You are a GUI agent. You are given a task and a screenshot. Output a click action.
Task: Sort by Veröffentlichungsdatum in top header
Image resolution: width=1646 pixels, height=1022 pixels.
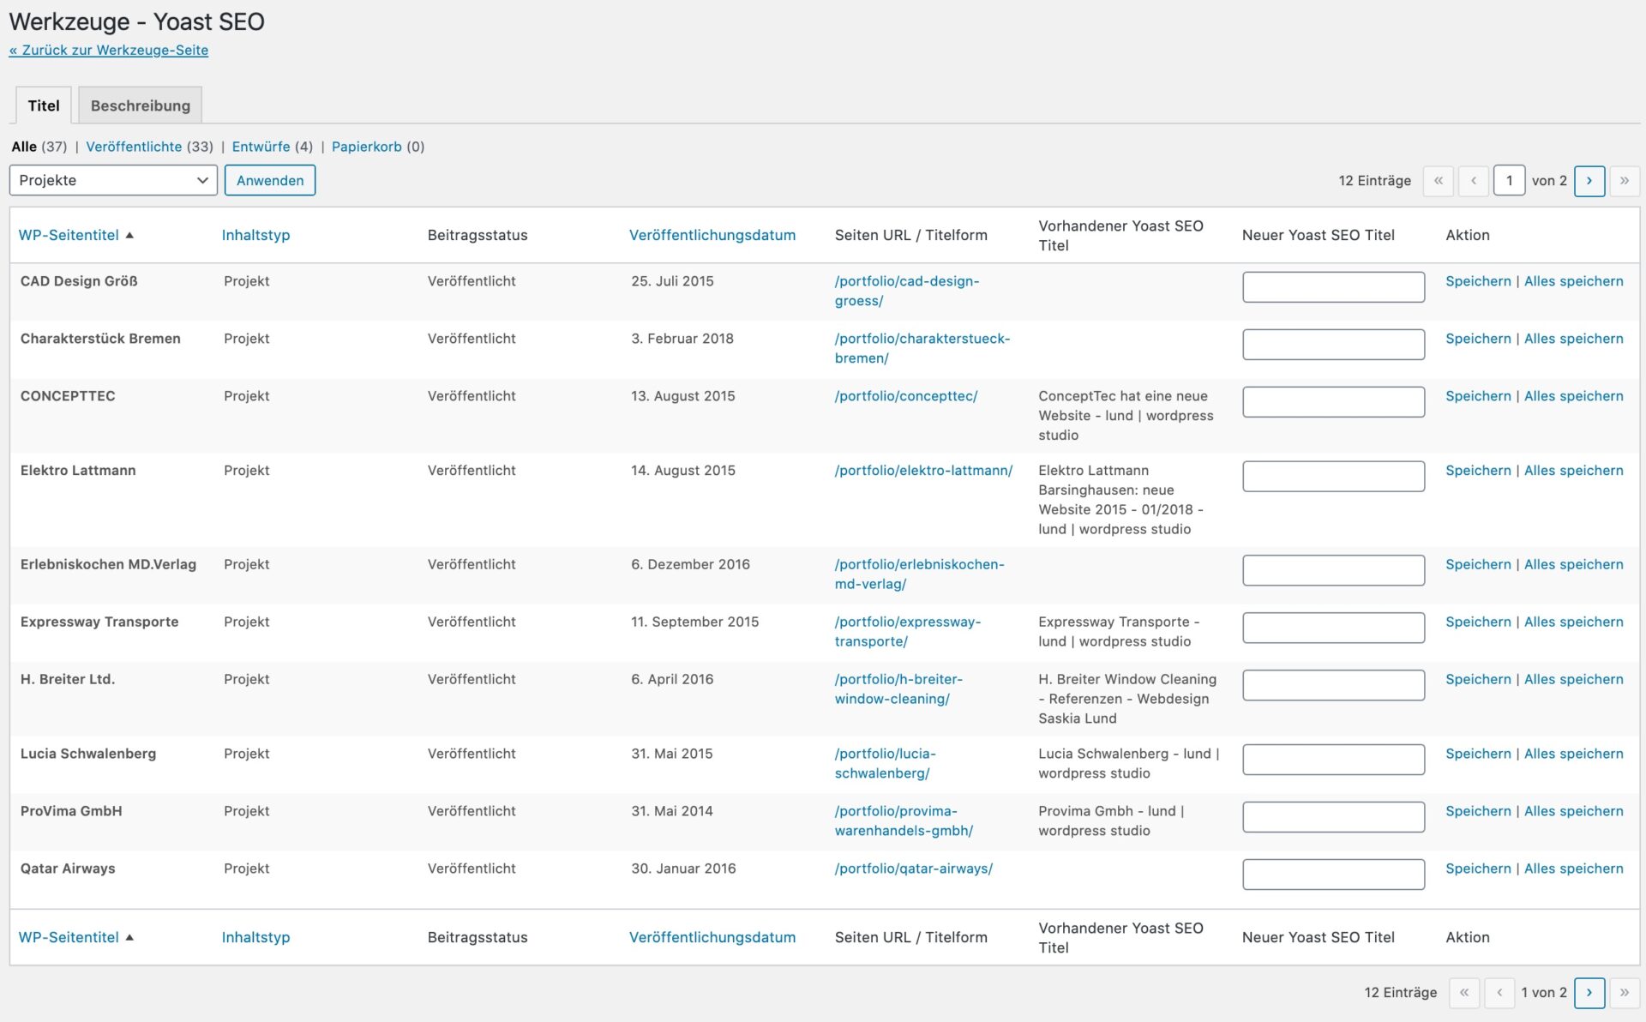pyautogui.click(x=712, y=236)
